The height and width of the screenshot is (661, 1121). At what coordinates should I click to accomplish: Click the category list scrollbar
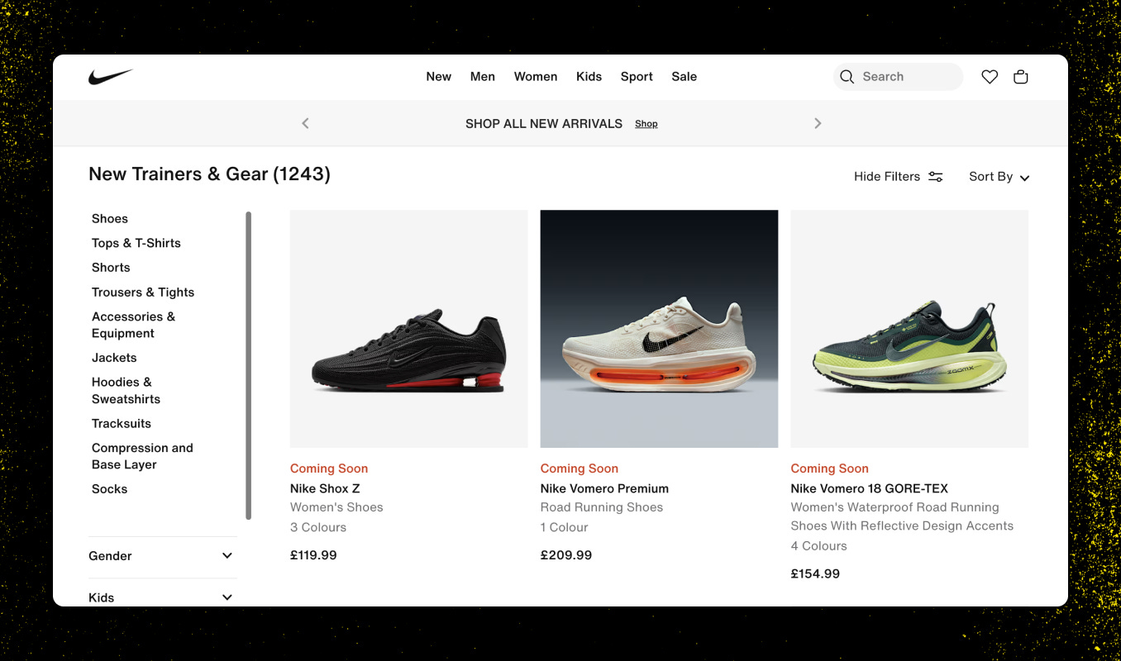[x=248, y=365]
